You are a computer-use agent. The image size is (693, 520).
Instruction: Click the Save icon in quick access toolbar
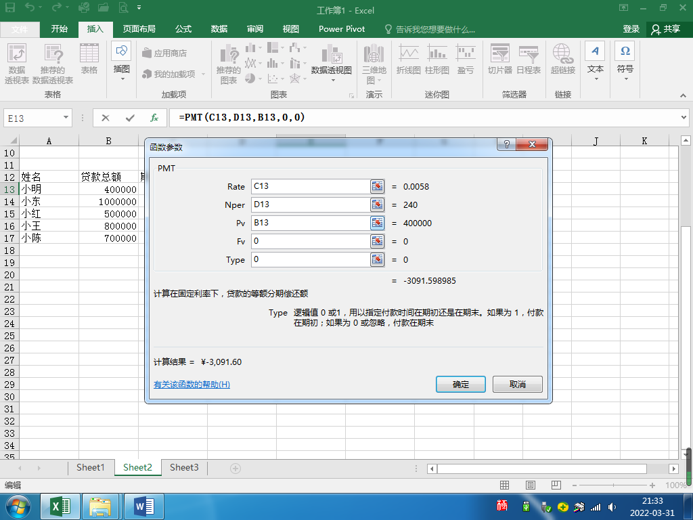coord(9,7)
